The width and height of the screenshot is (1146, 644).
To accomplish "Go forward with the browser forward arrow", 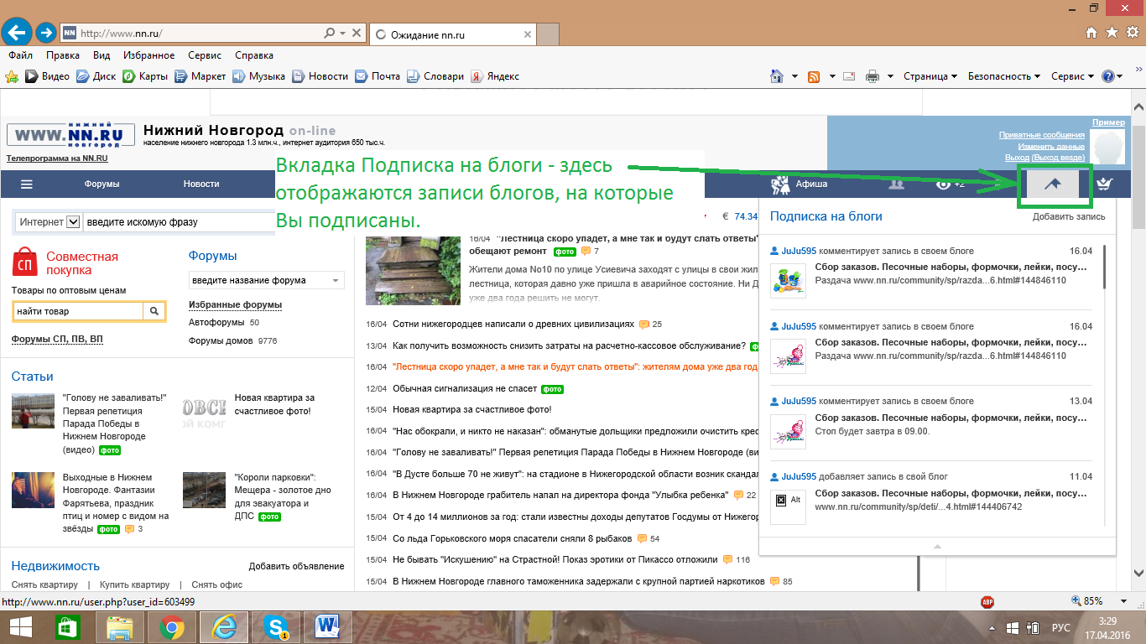I will (47, 34).
